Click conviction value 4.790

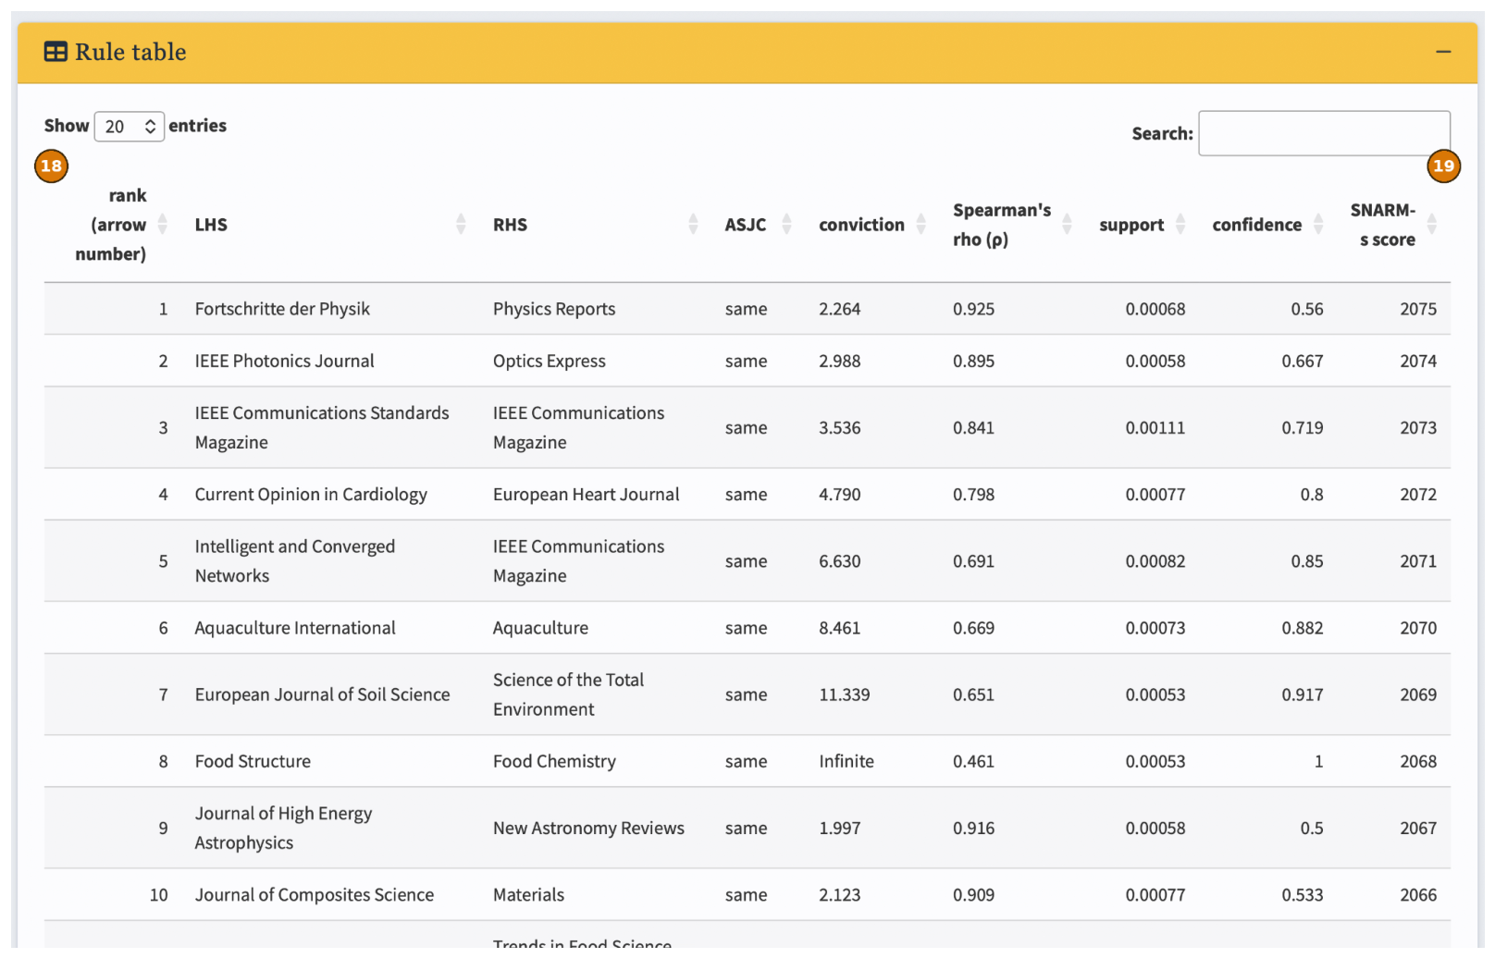point(839,494)
